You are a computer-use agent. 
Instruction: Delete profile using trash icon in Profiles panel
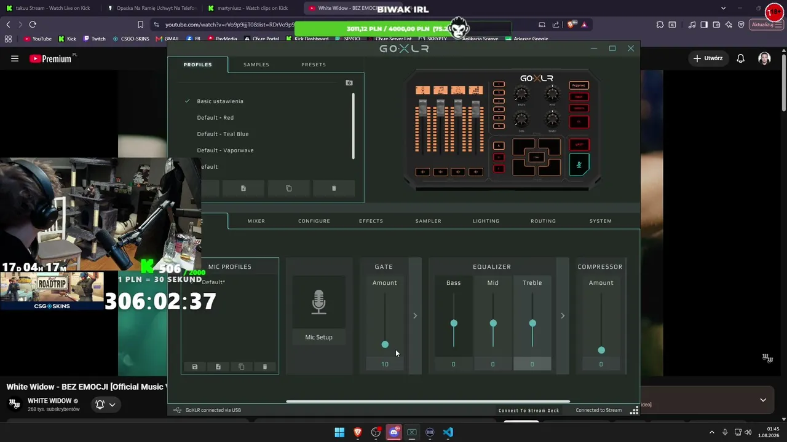[334, 188]
